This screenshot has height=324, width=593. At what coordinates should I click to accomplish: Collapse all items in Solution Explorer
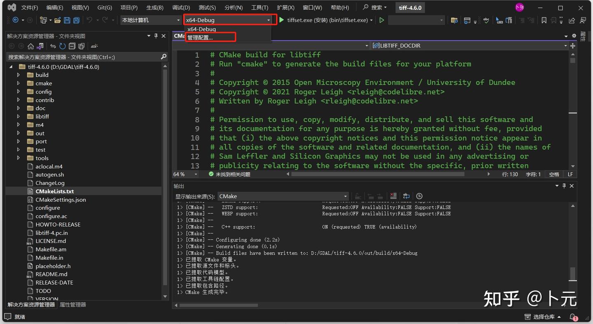[72, 46]
